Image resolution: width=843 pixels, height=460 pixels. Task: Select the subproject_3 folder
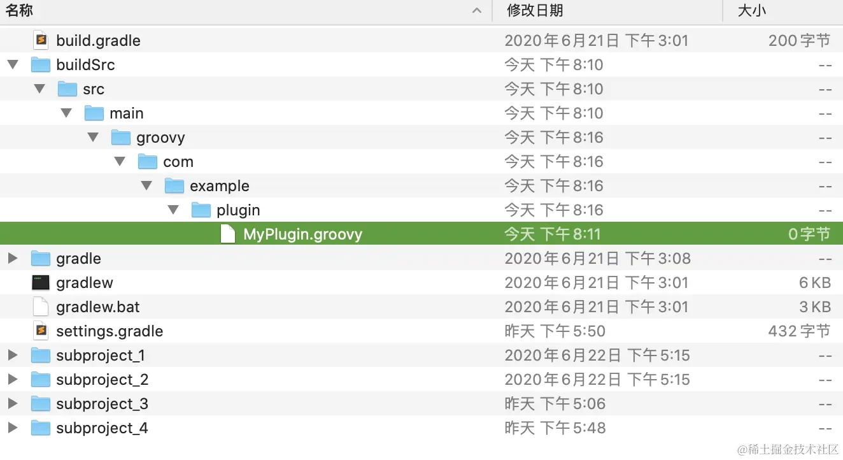click(x=102, y=403)
